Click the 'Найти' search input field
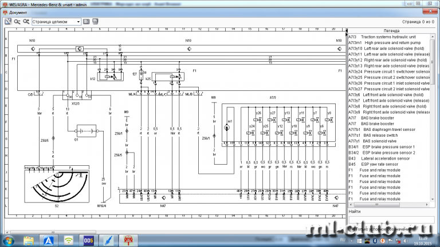Image resolution: width=440 pixels, height=247 pixels. pyautogui.click(x=391, y=220)
